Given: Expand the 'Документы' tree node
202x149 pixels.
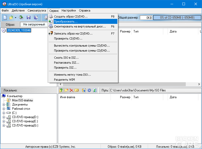Looking at the screenshot, I should pyautogui.click(x=4, y=104).
